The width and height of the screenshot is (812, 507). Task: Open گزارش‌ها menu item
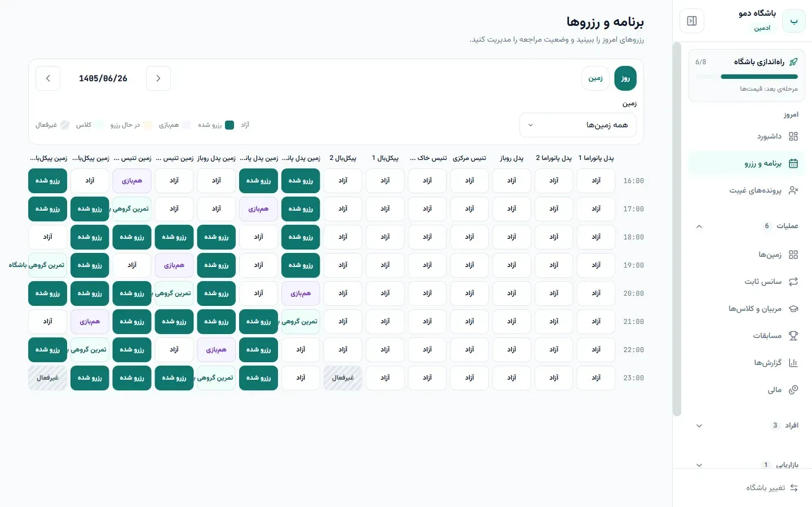[x=747, y=363]
